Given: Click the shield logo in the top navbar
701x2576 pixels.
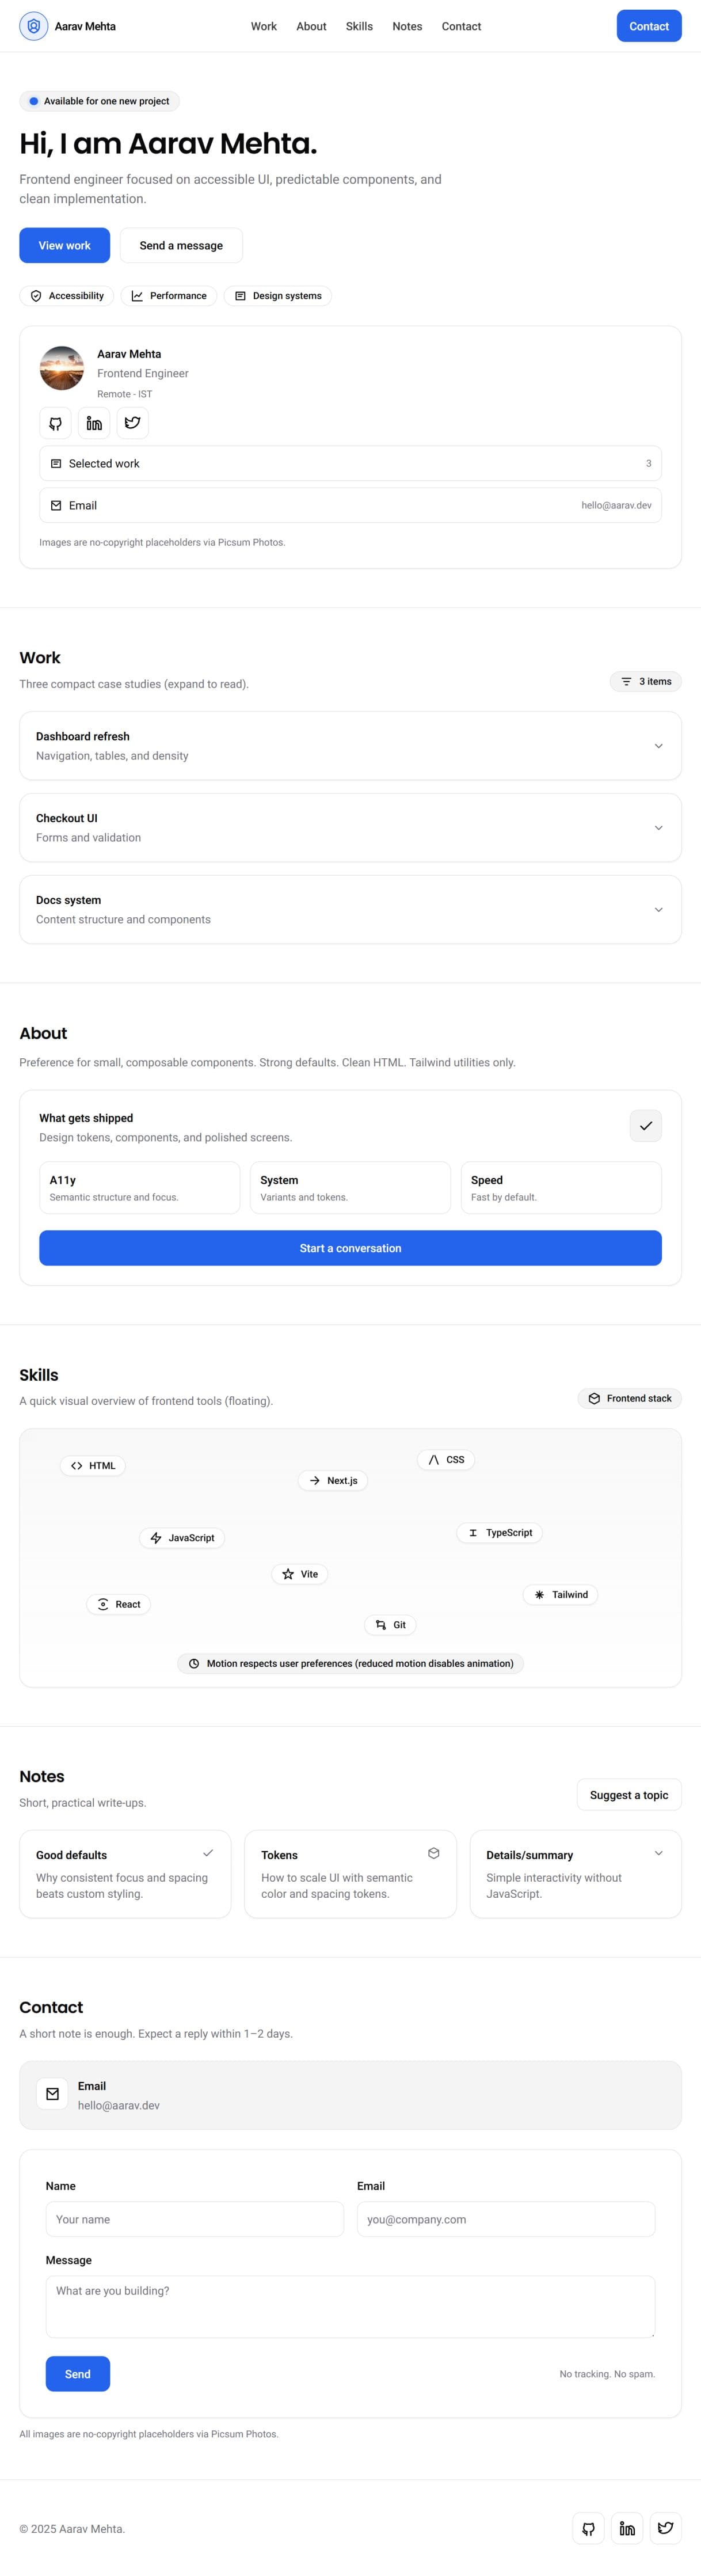Looking at the screenshot, I should (x=33, y=26).
